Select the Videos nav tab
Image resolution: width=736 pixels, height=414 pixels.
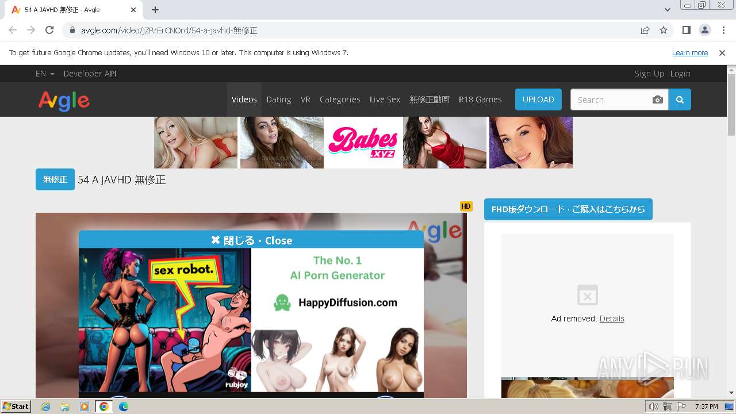click(x=244, y=99)
